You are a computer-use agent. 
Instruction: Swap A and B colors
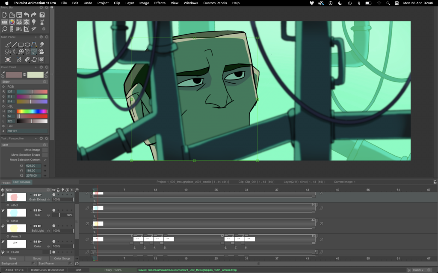click(24, 74)
